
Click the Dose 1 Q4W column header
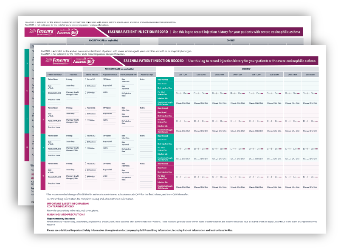(183, 75)
